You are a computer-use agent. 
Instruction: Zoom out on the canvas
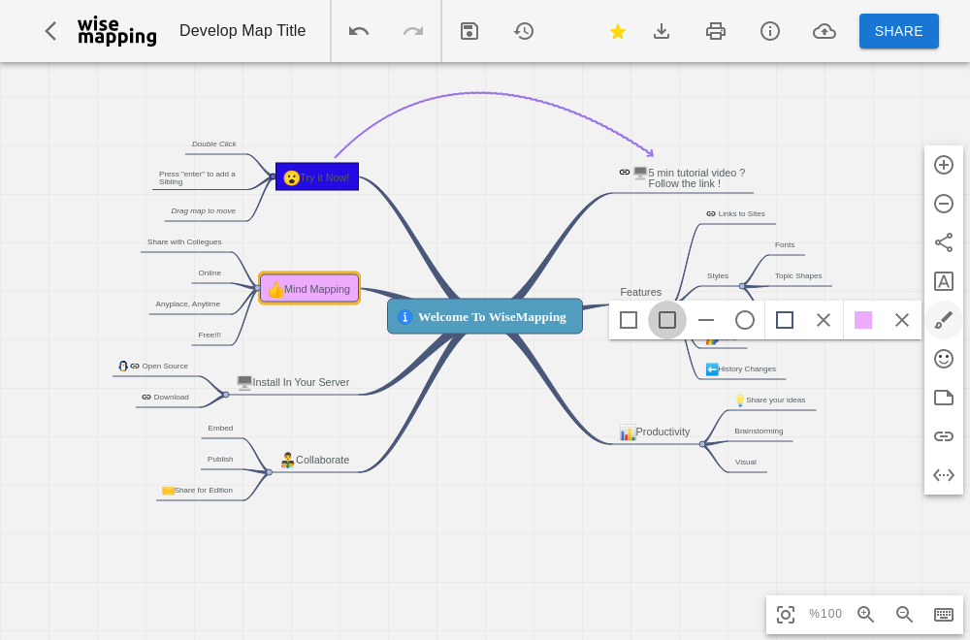coord(904,615)
